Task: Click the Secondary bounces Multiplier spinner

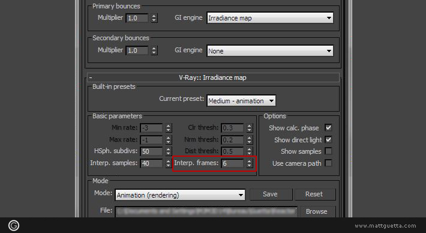Action: (154, 50)
